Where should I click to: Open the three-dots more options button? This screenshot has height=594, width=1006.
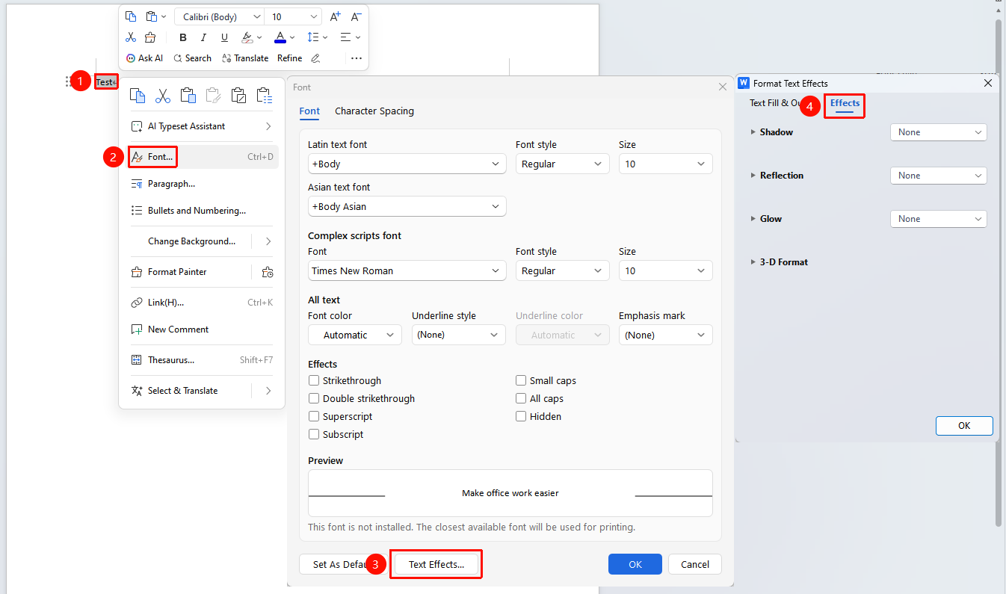click(x=357, y=58)
